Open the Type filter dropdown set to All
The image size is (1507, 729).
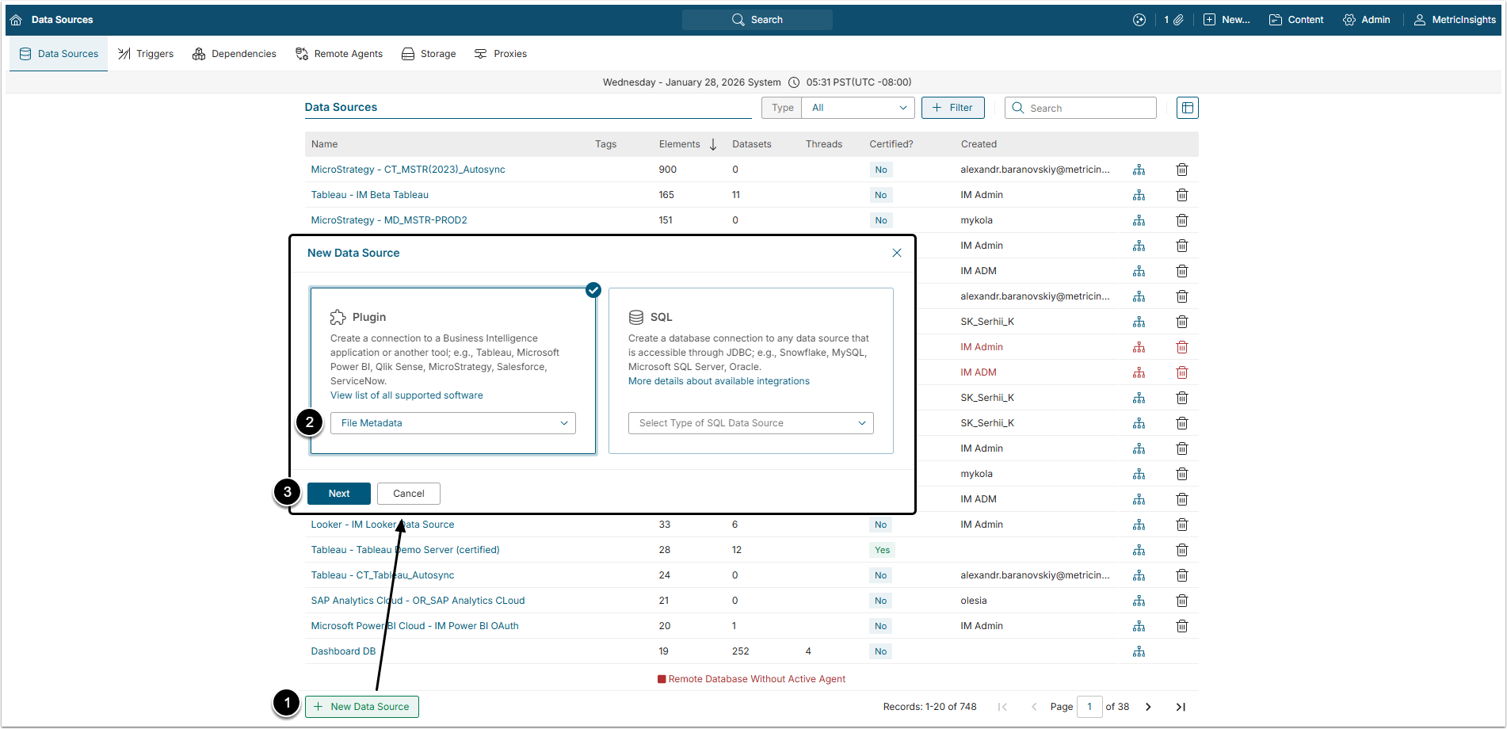(x=858, y=108)
